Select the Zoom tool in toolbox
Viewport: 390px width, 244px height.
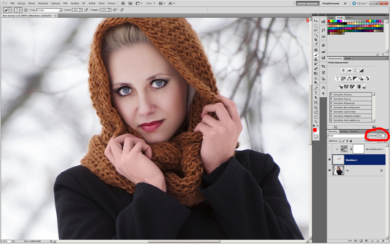(x=316, y=121)
